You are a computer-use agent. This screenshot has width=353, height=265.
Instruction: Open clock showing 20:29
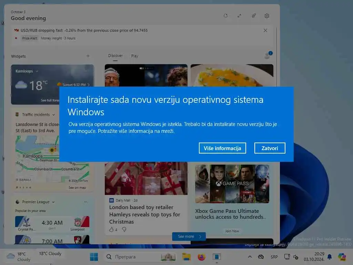[314, 256]
